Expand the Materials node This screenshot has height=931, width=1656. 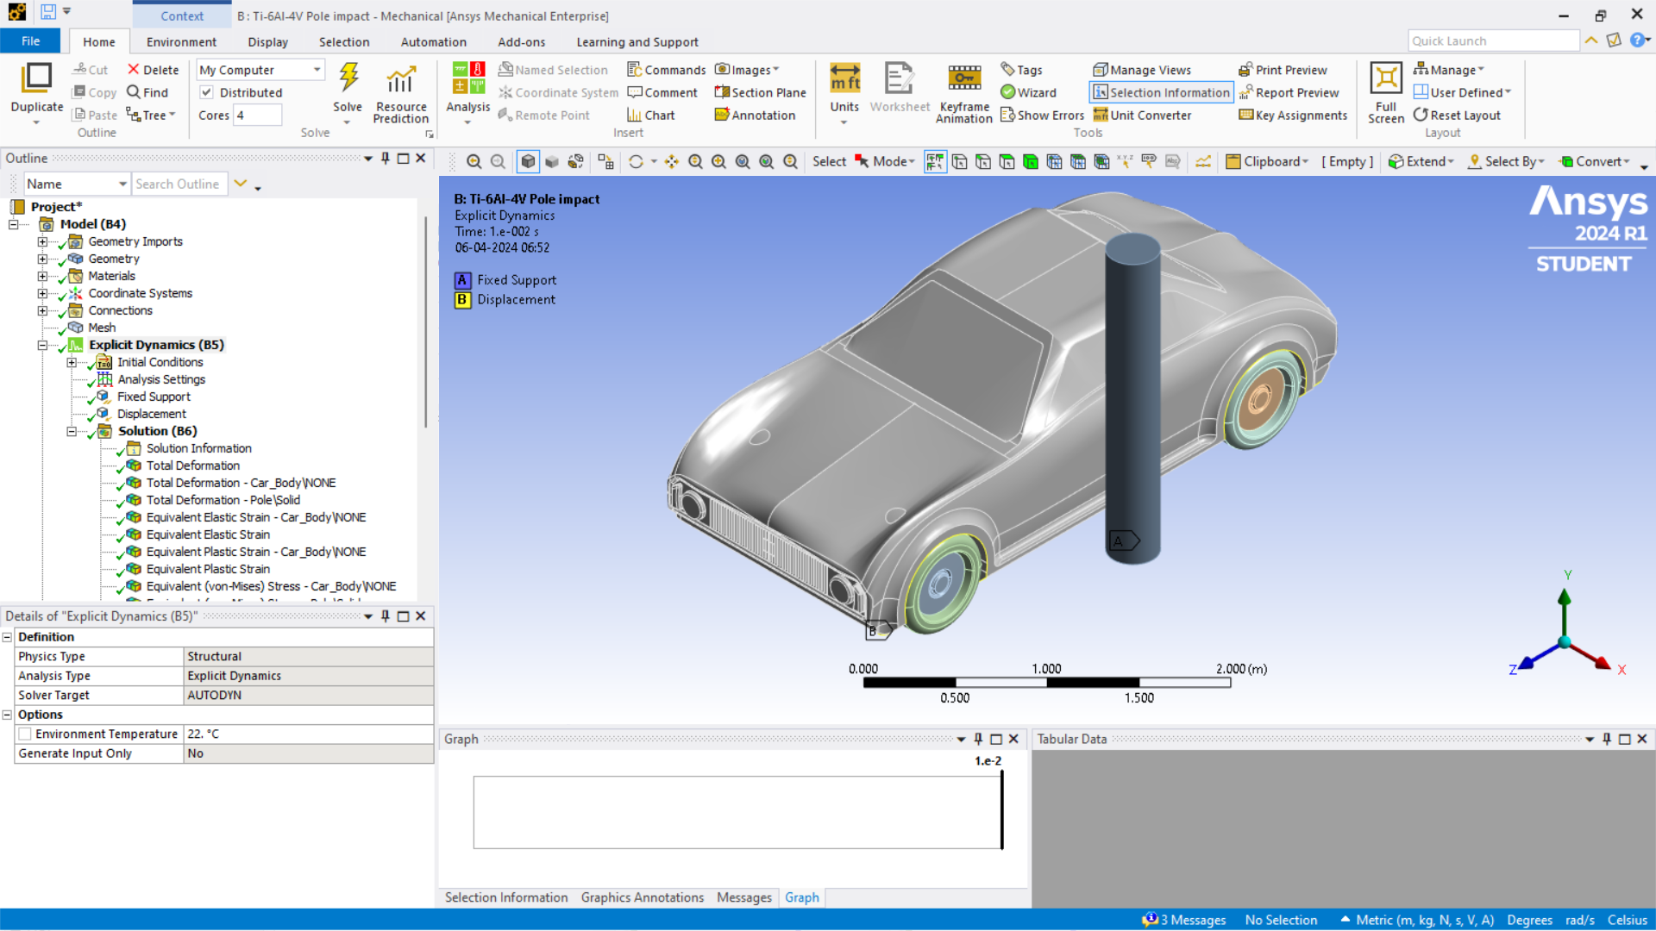42,276
